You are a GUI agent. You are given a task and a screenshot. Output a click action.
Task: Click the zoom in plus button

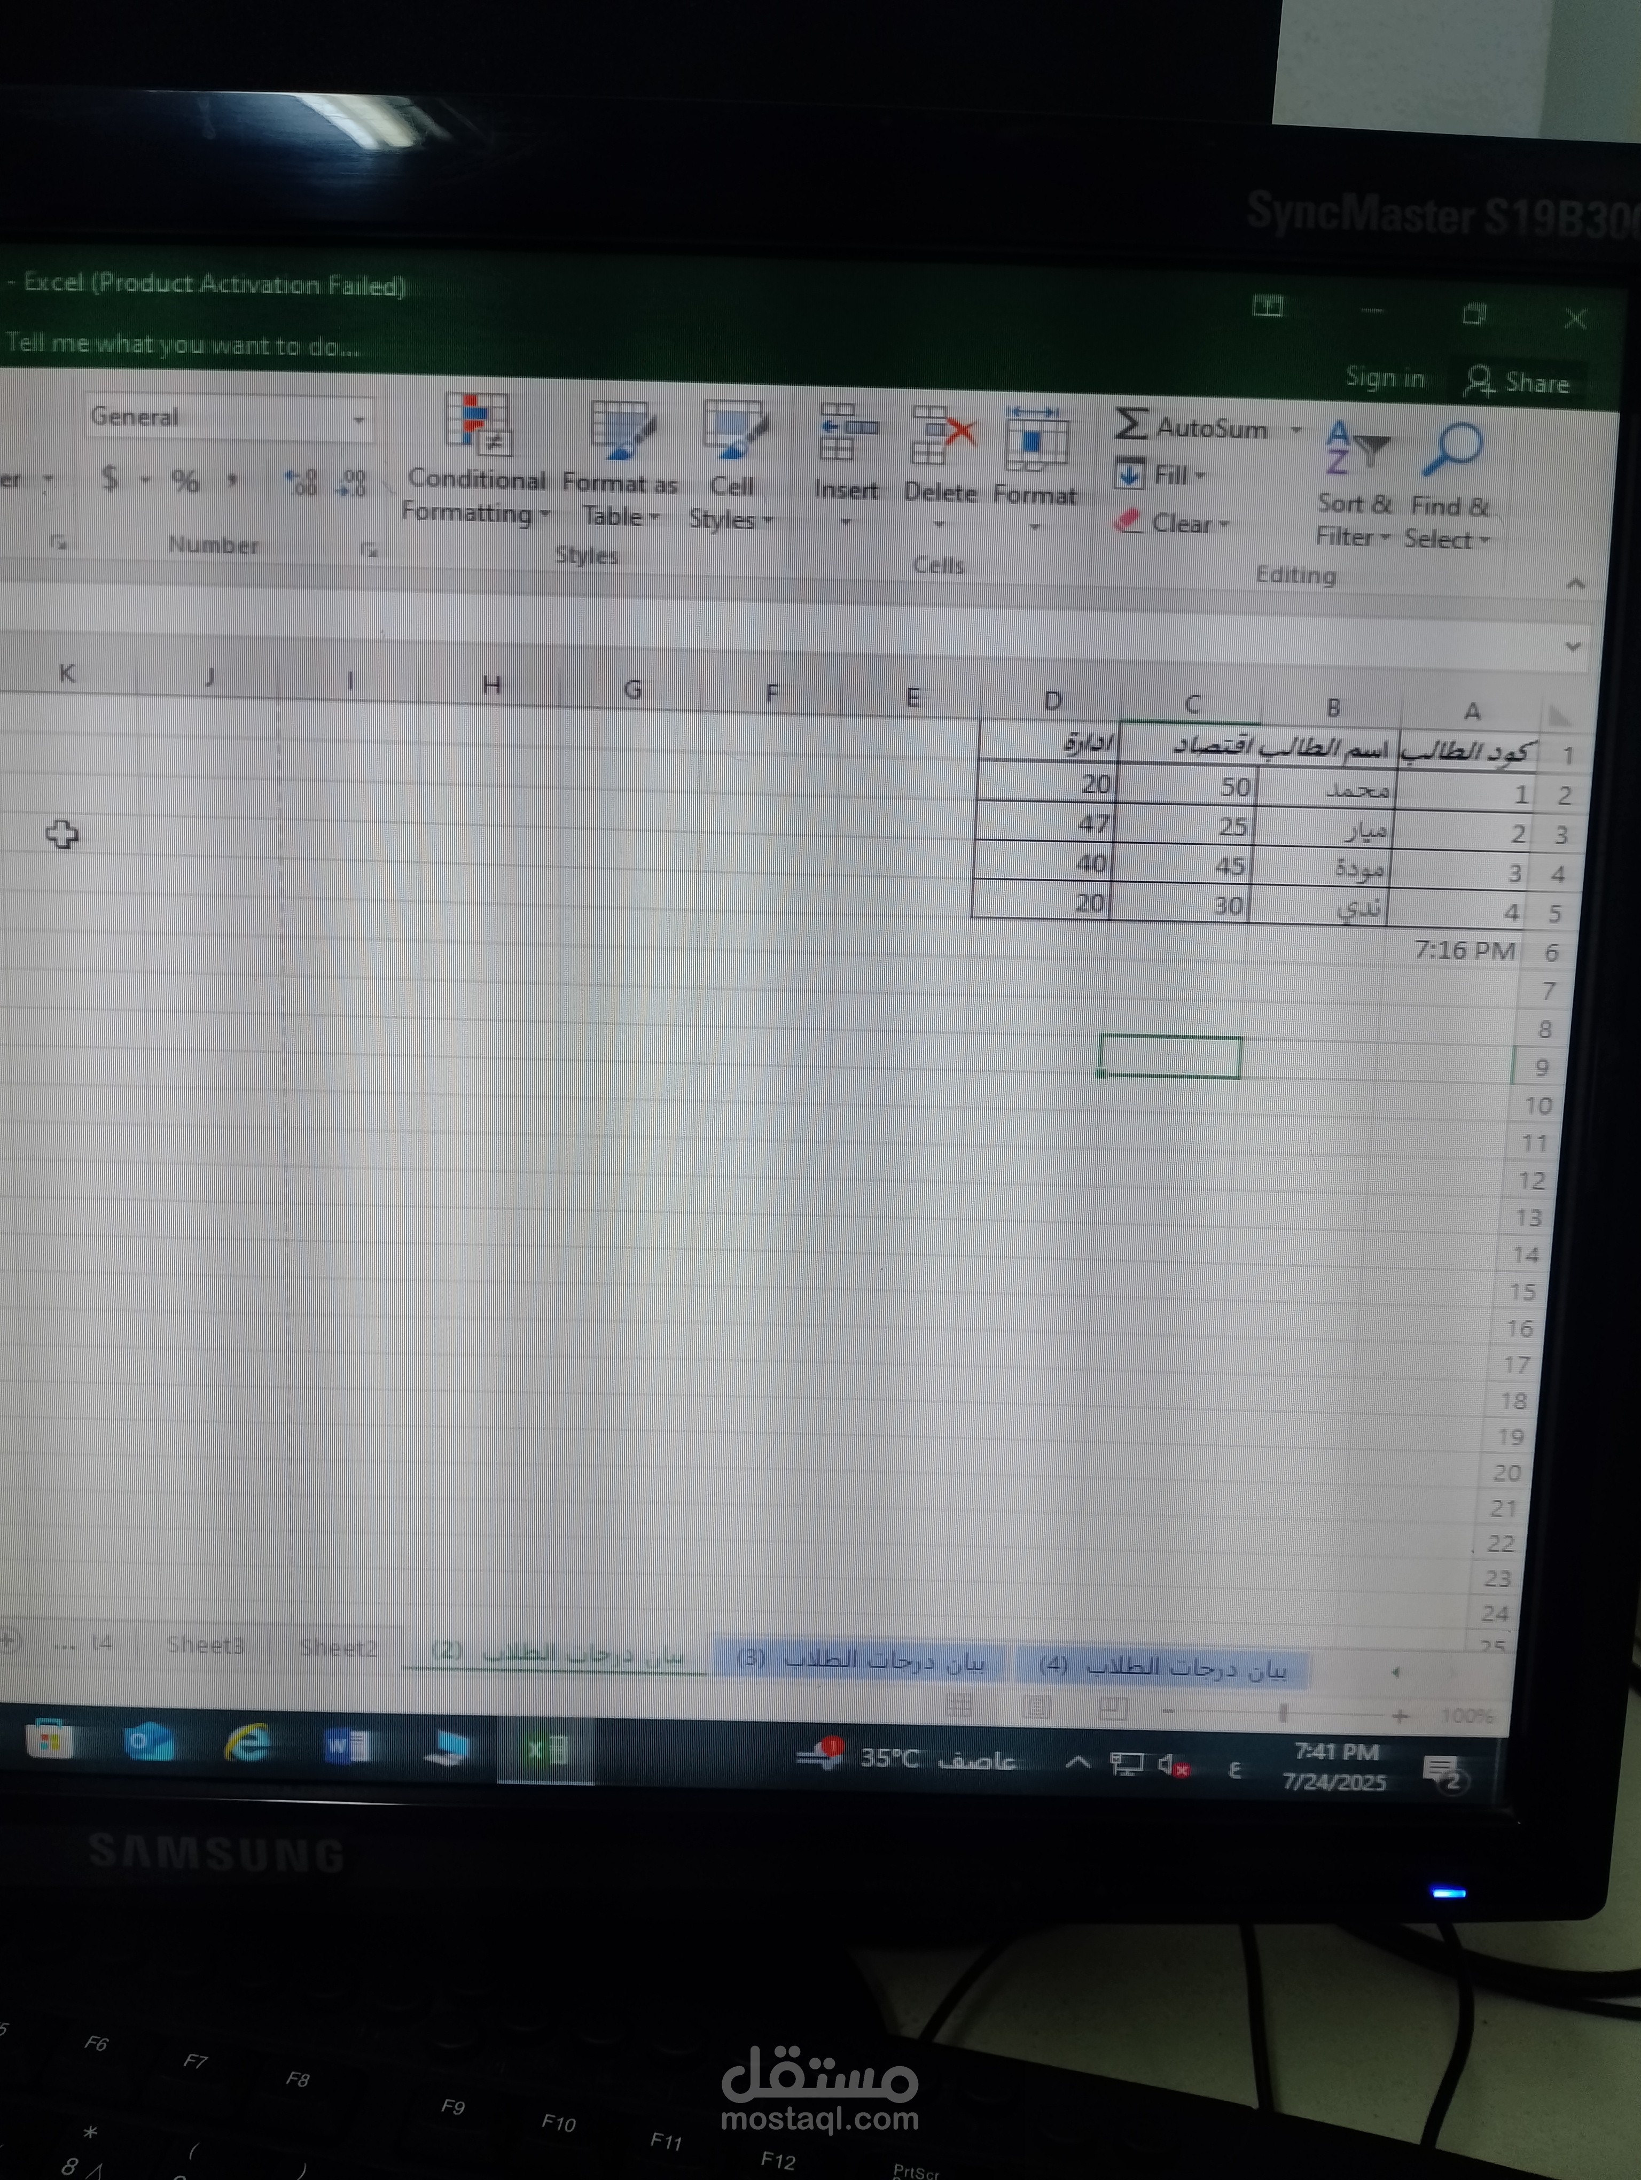click(x=1400, y=1716)
